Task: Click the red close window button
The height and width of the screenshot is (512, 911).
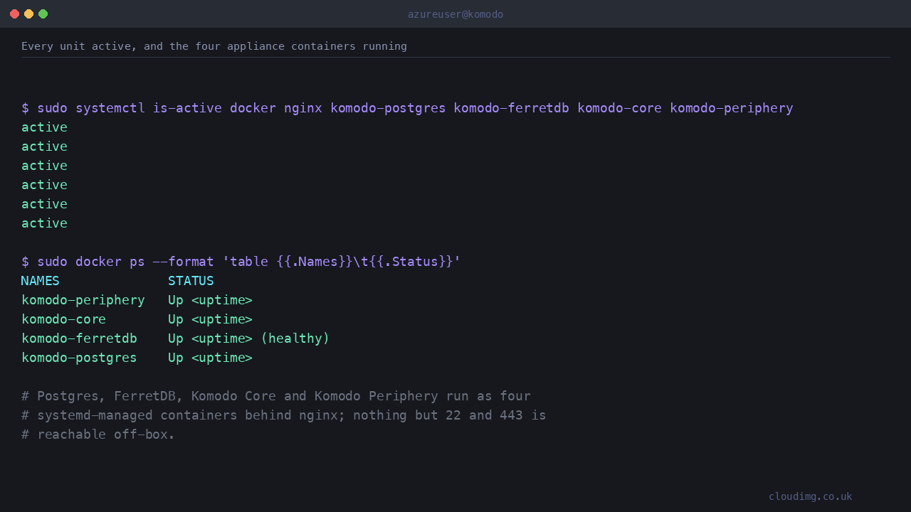Action: tap(14, 14)
